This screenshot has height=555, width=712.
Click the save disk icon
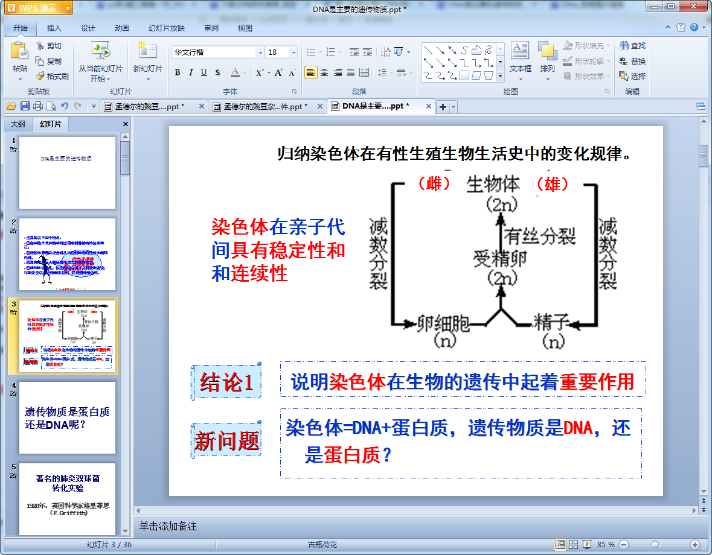click(25, 106)
